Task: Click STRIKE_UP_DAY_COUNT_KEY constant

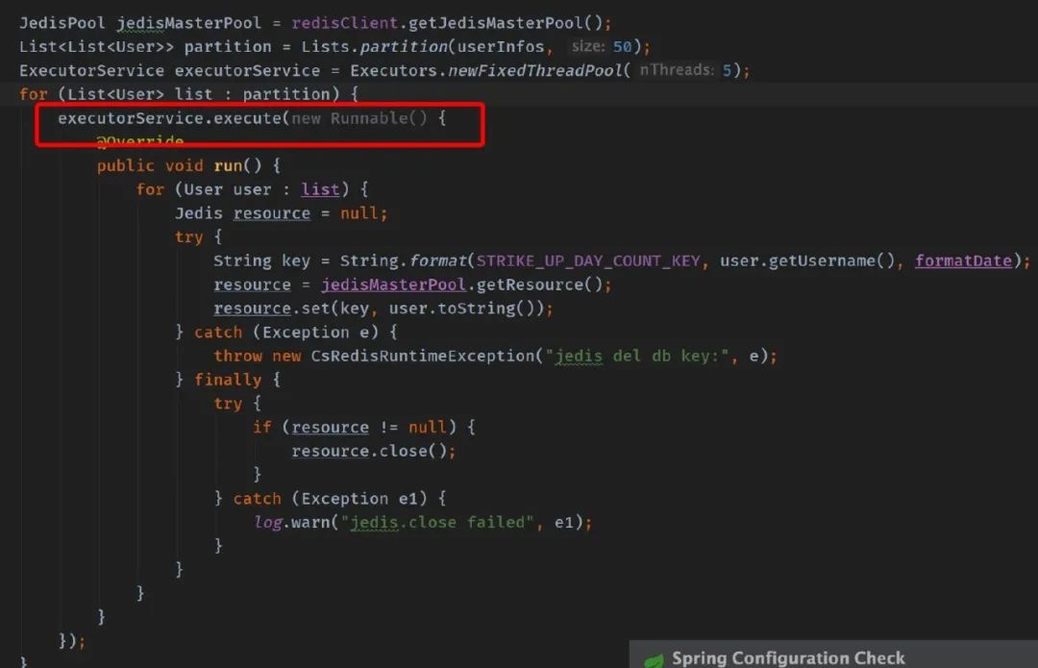Action: coord(588,260)
